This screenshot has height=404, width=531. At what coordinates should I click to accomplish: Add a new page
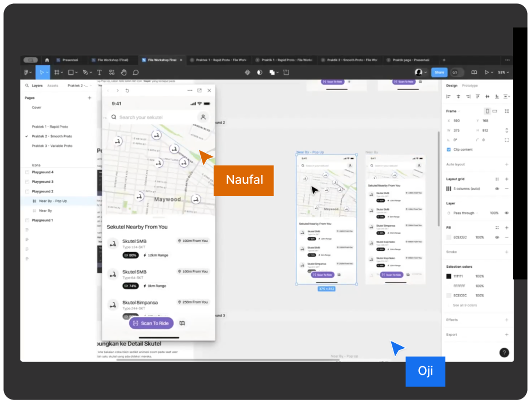point(90,98)
